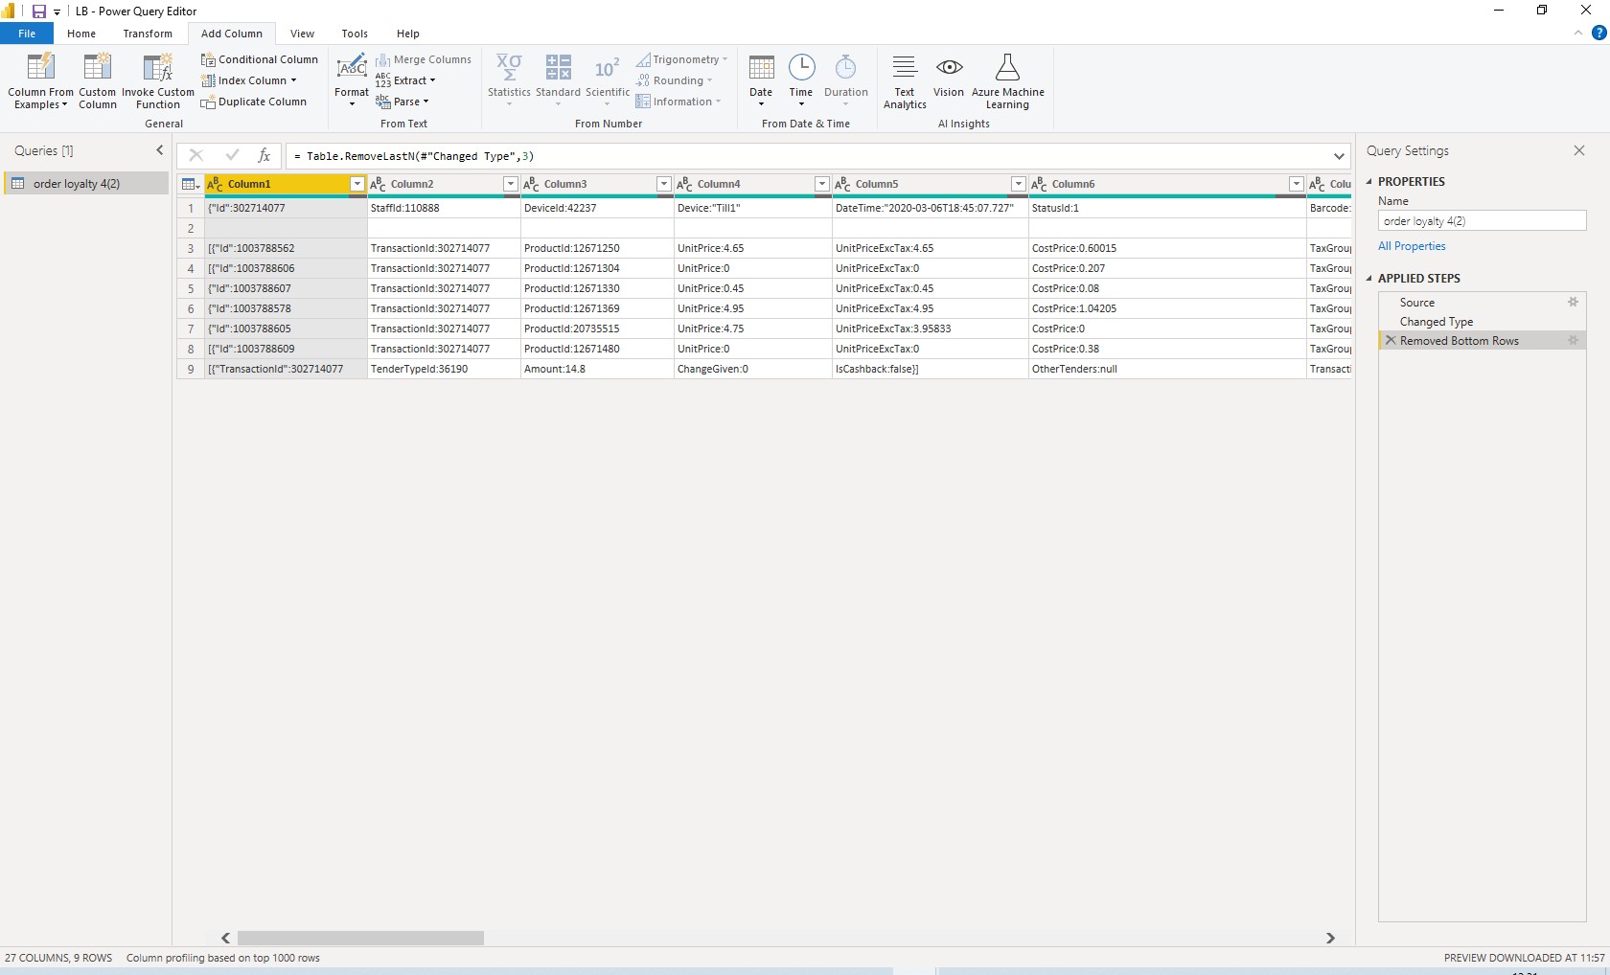
Task: Open Column1 filter dropdown
Action: (356, 184)
